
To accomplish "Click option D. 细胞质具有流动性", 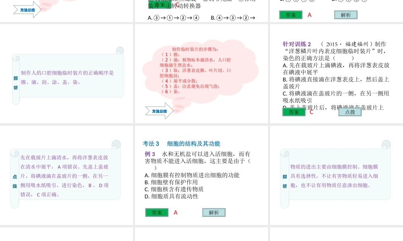I will (x=171, y=196).
